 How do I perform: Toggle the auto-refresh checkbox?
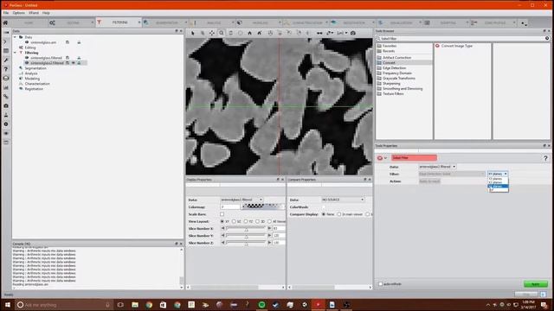coord(381,284)
